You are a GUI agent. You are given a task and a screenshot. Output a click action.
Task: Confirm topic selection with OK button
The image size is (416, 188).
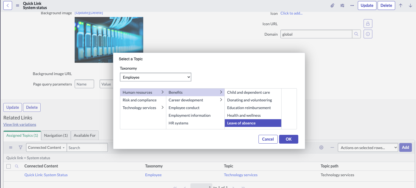point(289,139)
